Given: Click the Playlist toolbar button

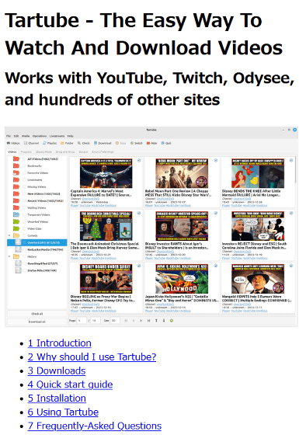Looking at the screenshot, I should (x=50, y=143).
